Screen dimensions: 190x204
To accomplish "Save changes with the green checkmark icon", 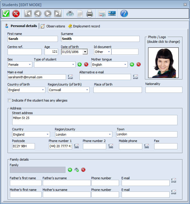I will pyautogui.click(x=6, y=13).
